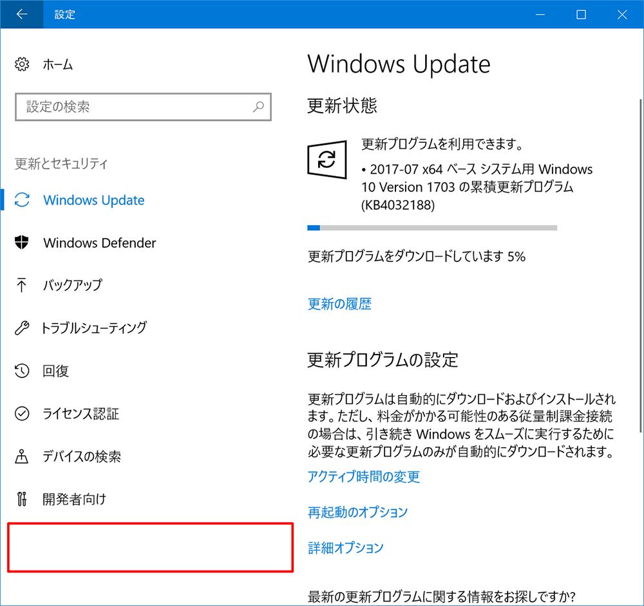Image resolution: width=644 pixels, height=606 pixels.
Task: Open the デバイスの検索 section
Action: click(x=82, y=456)
